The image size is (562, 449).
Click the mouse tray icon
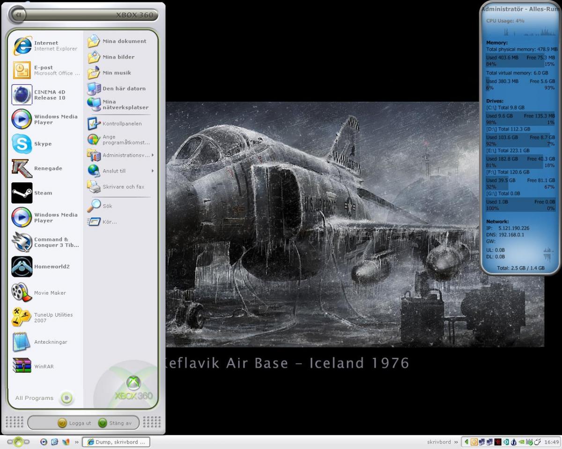tap(537, 442)
